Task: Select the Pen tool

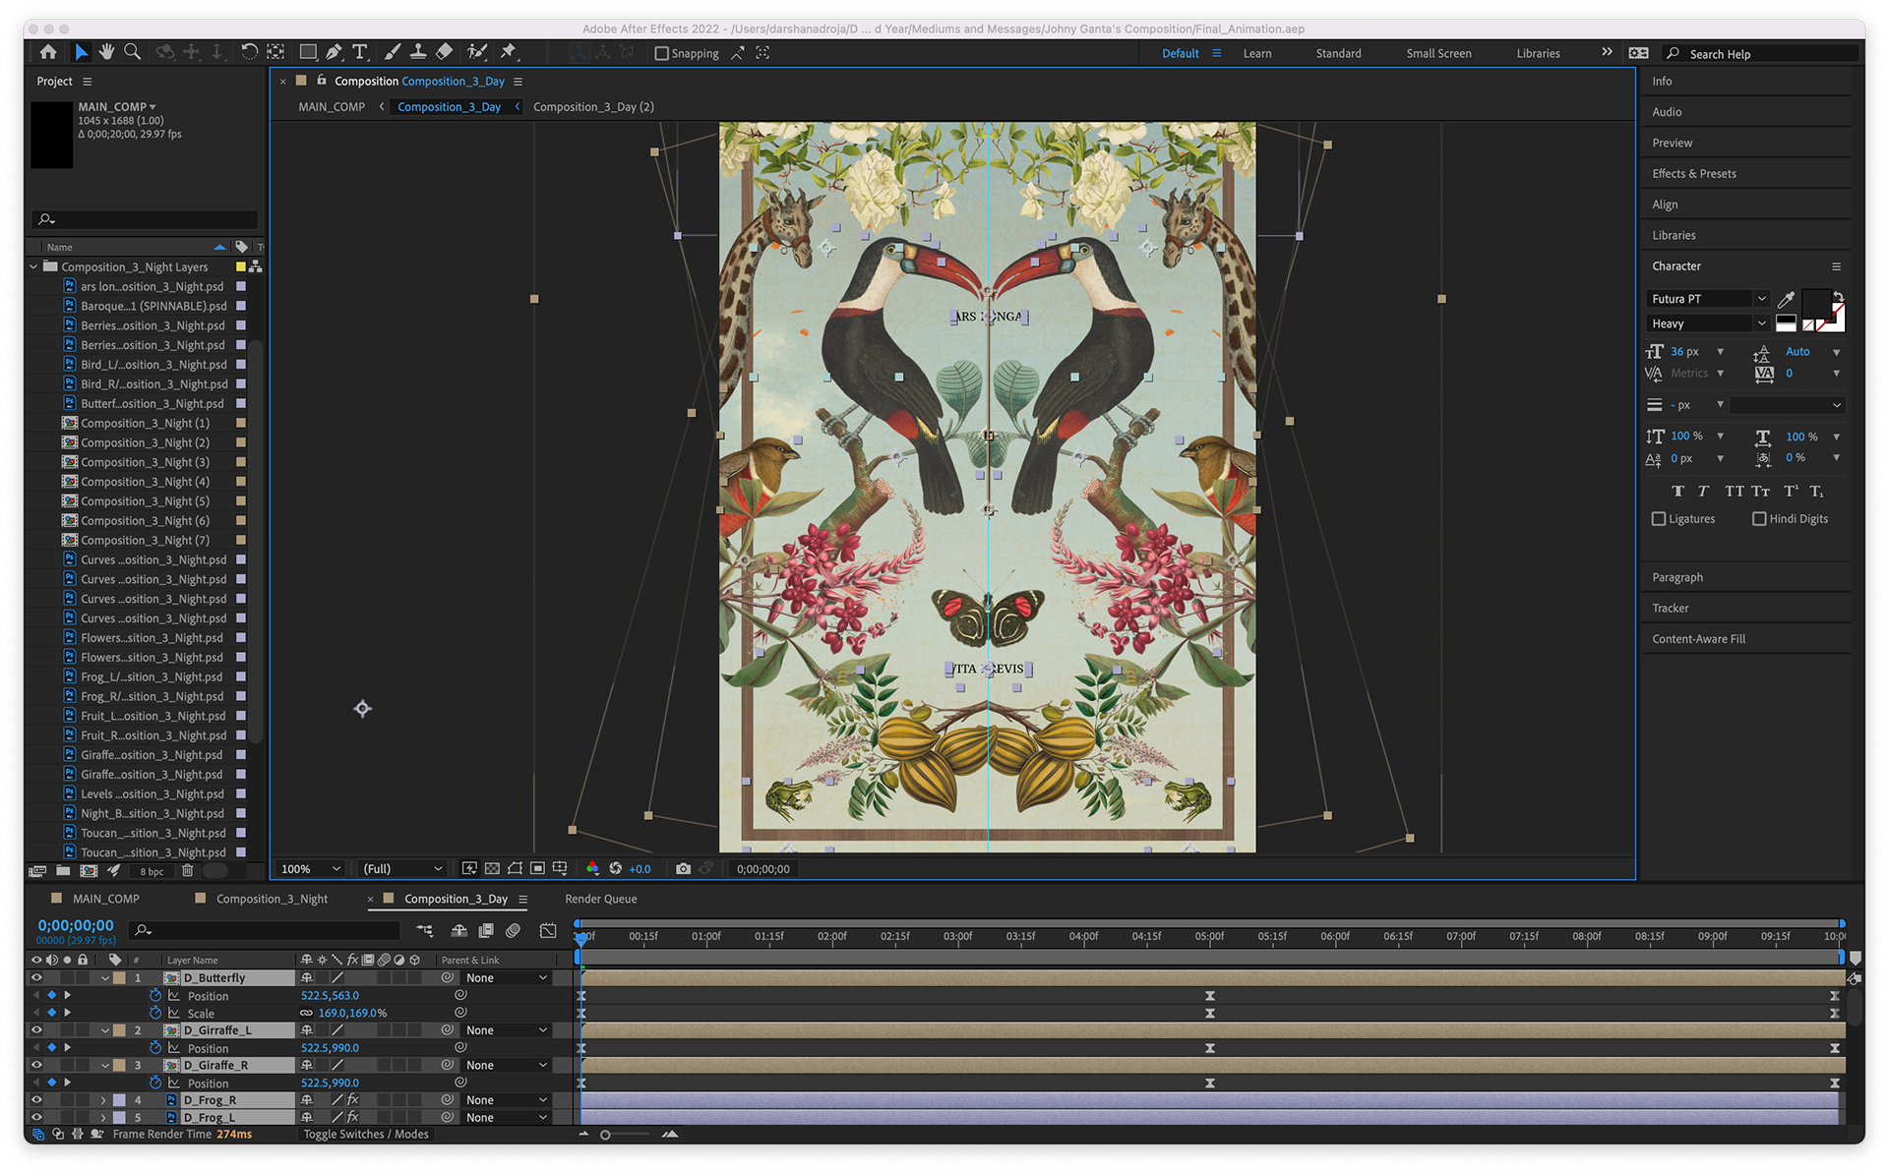Action: tap(334, 52)
